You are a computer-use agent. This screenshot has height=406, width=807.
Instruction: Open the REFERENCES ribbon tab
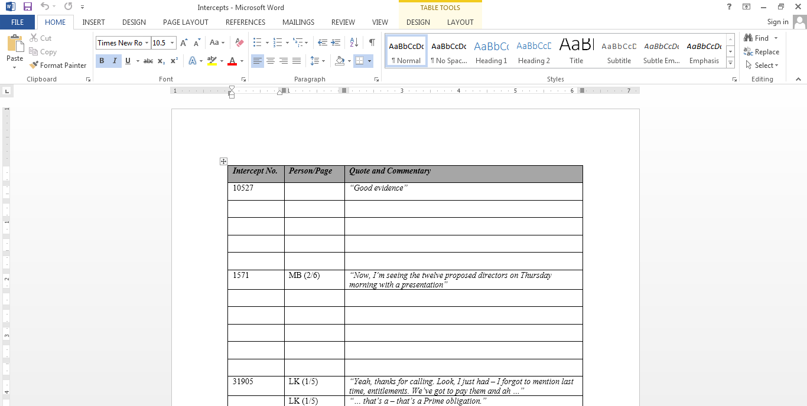tap(245, 22)
